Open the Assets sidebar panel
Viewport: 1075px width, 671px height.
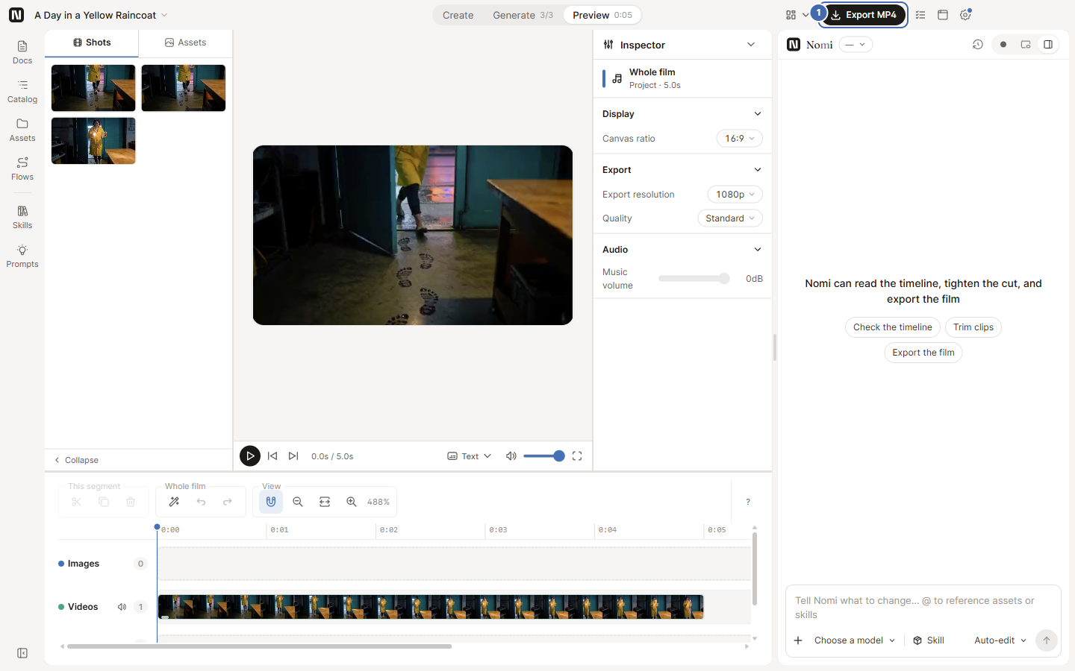click(22, 130)
